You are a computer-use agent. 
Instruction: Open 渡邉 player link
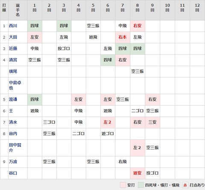click(x=13, y=99)
